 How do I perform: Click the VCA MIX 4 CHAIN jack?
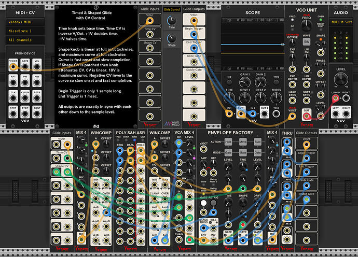[179, 239]
